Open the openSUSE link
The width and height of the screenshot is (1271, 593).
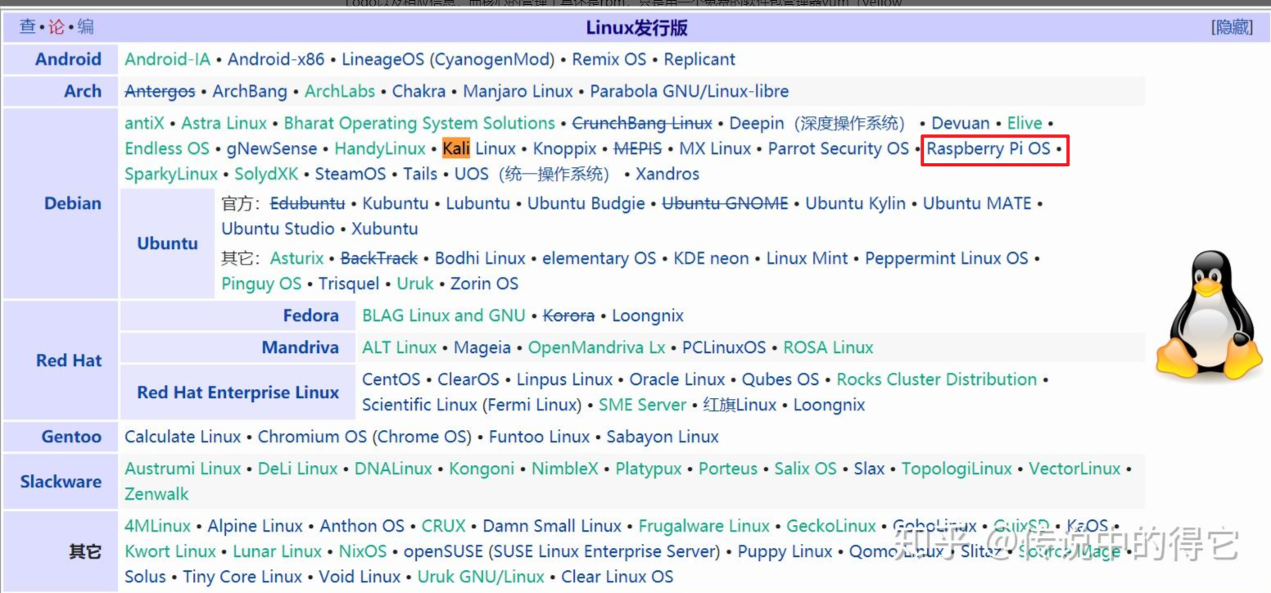445,551
